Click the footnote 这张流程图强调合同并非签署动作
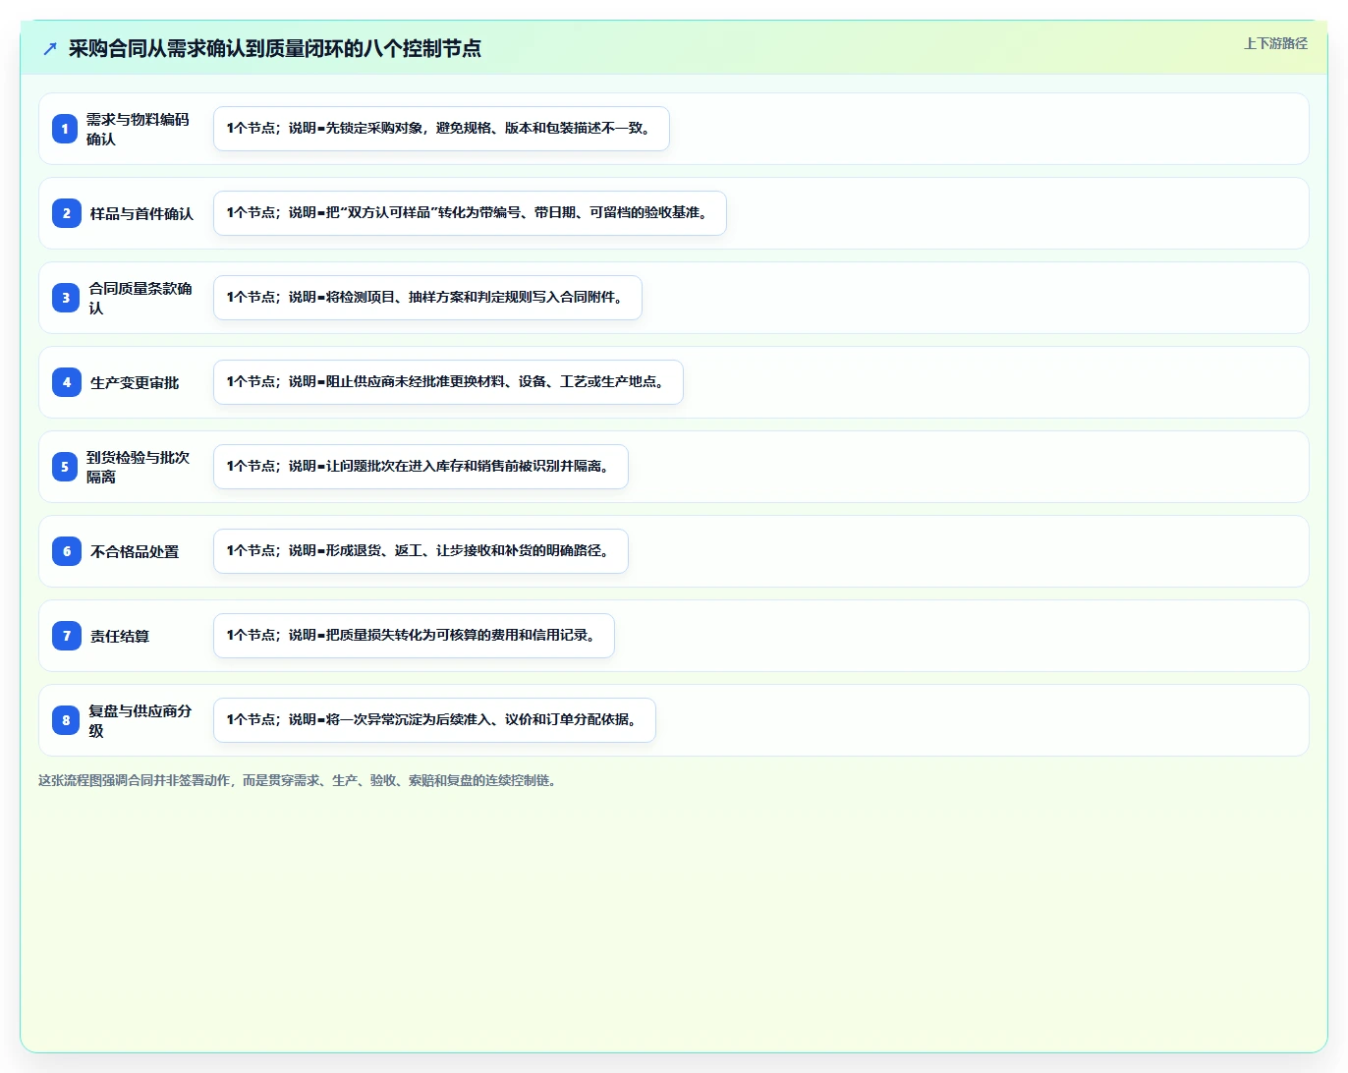 click(x=299, y=780)
